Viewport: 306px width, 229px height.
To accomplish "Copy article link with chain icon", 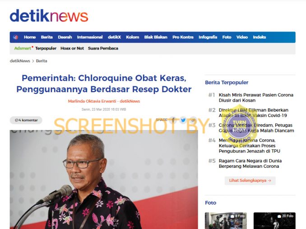I will pyautogui.click(x=193, y=120).
